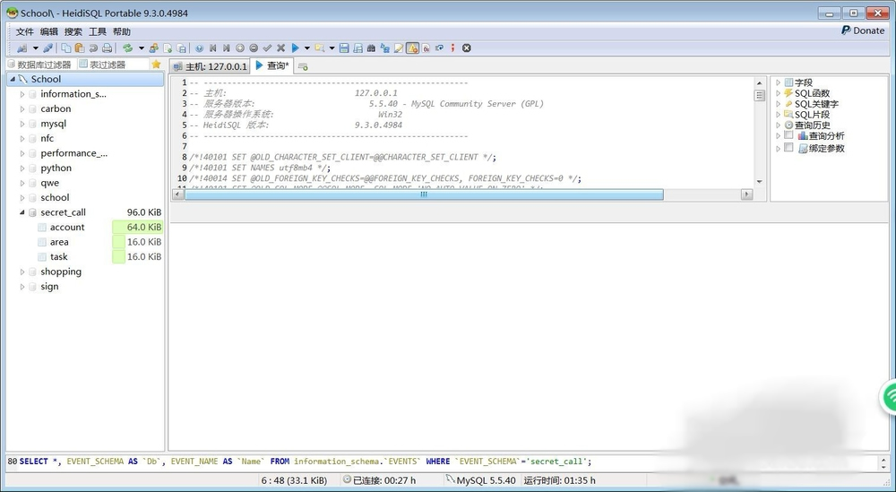Open a new query tab with the plus icon

click(x=303, y=66)
